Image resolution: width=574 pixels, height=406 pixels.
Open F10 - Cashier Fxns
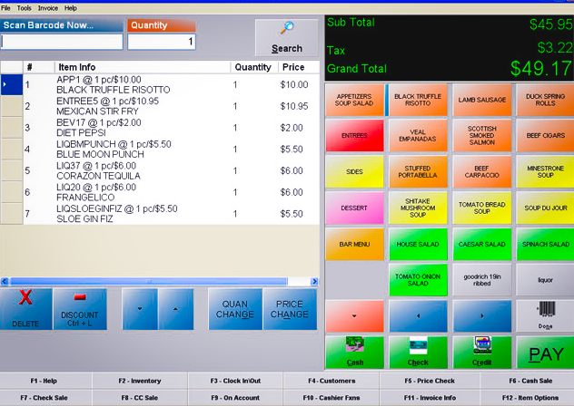[332, 398]
